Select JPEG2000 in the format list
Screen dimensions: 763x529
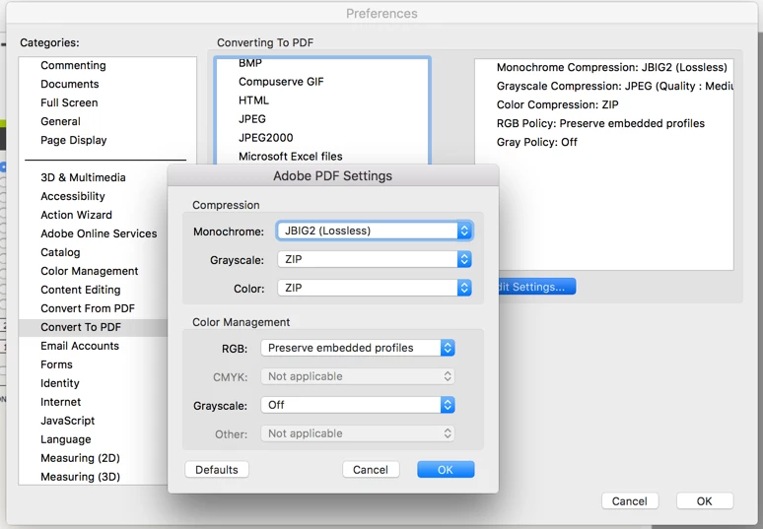pos(266,138)
